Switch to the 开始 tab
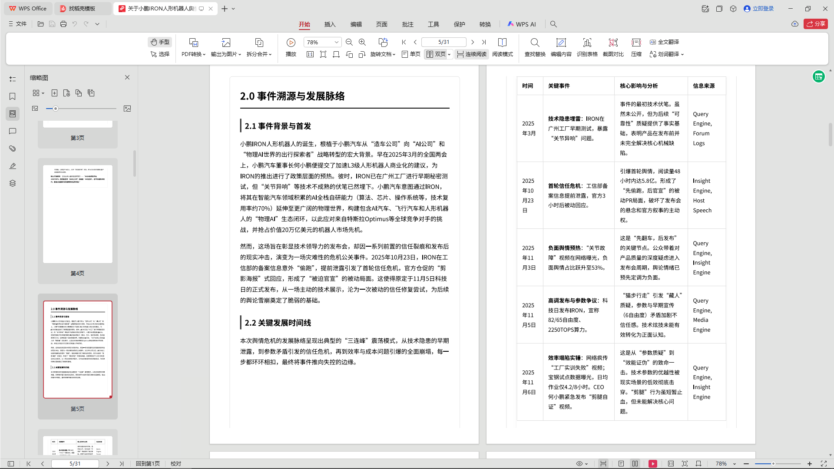Image resolution: width=834 pixels, height=469 pixels. pos(304,24)
